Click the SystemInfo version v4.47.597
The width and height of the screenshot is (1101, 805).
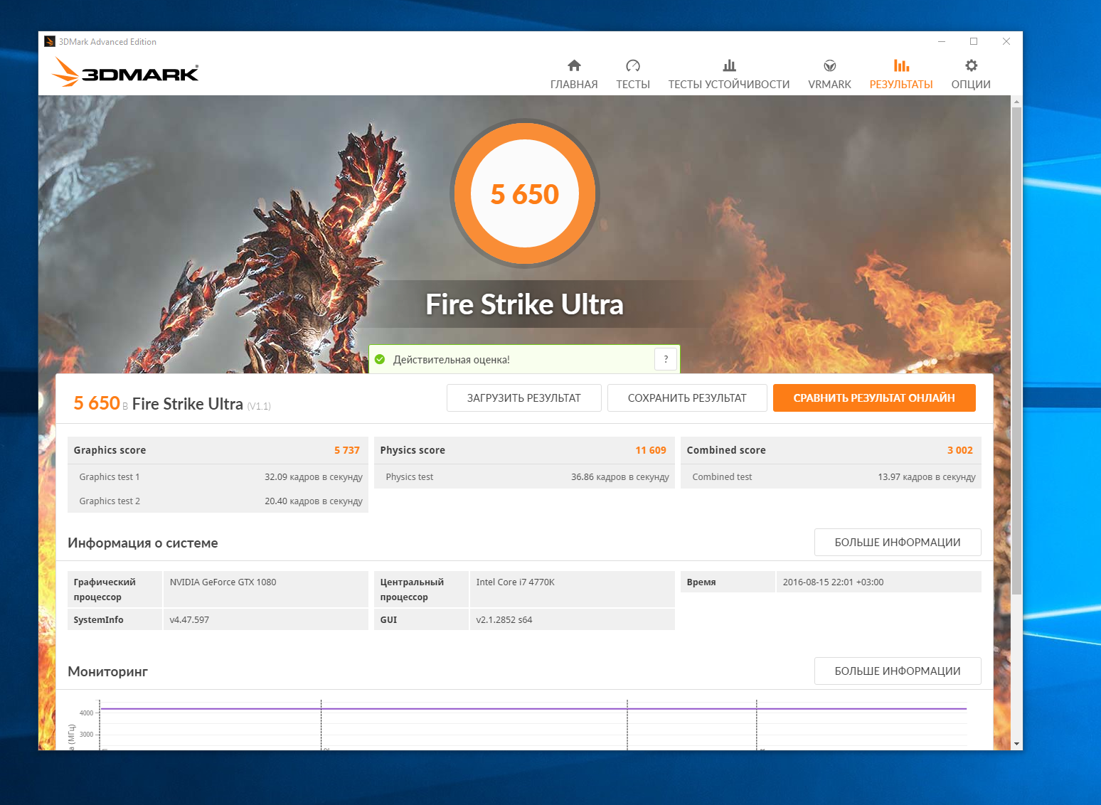(189, 620)
